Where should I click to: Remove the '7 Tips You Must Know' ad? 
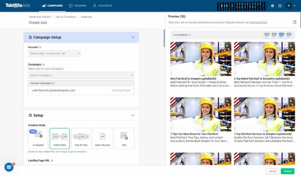point(227,101)
